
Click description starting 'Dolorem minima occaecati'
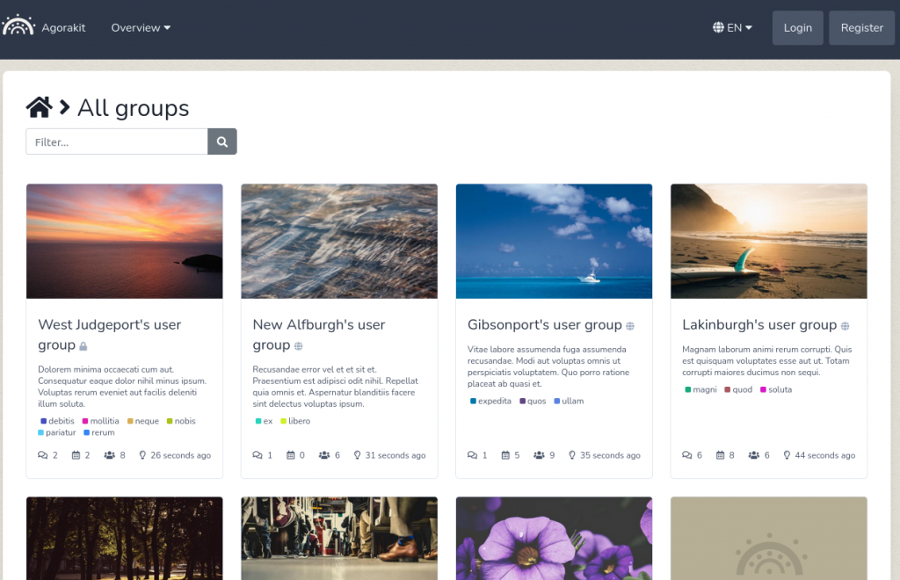(x=122, y=387)
